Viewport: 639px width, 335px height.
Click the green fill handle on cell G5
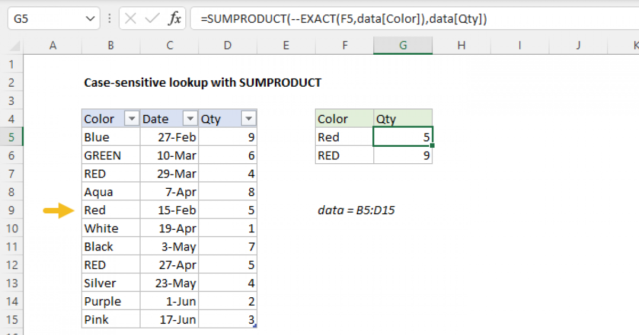(433, 146)
